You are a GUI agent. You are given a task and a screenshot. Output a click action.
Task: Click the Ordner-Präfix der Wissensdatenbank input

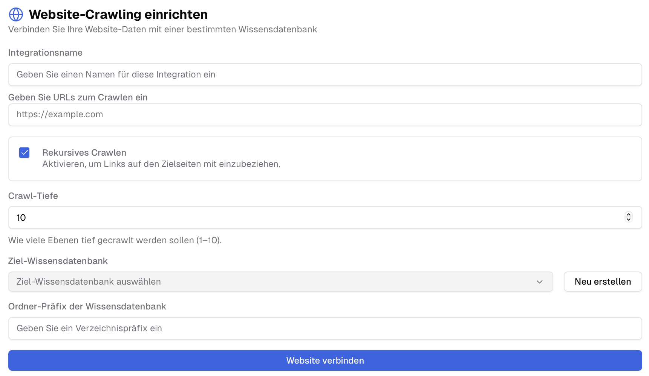[325, 328]
